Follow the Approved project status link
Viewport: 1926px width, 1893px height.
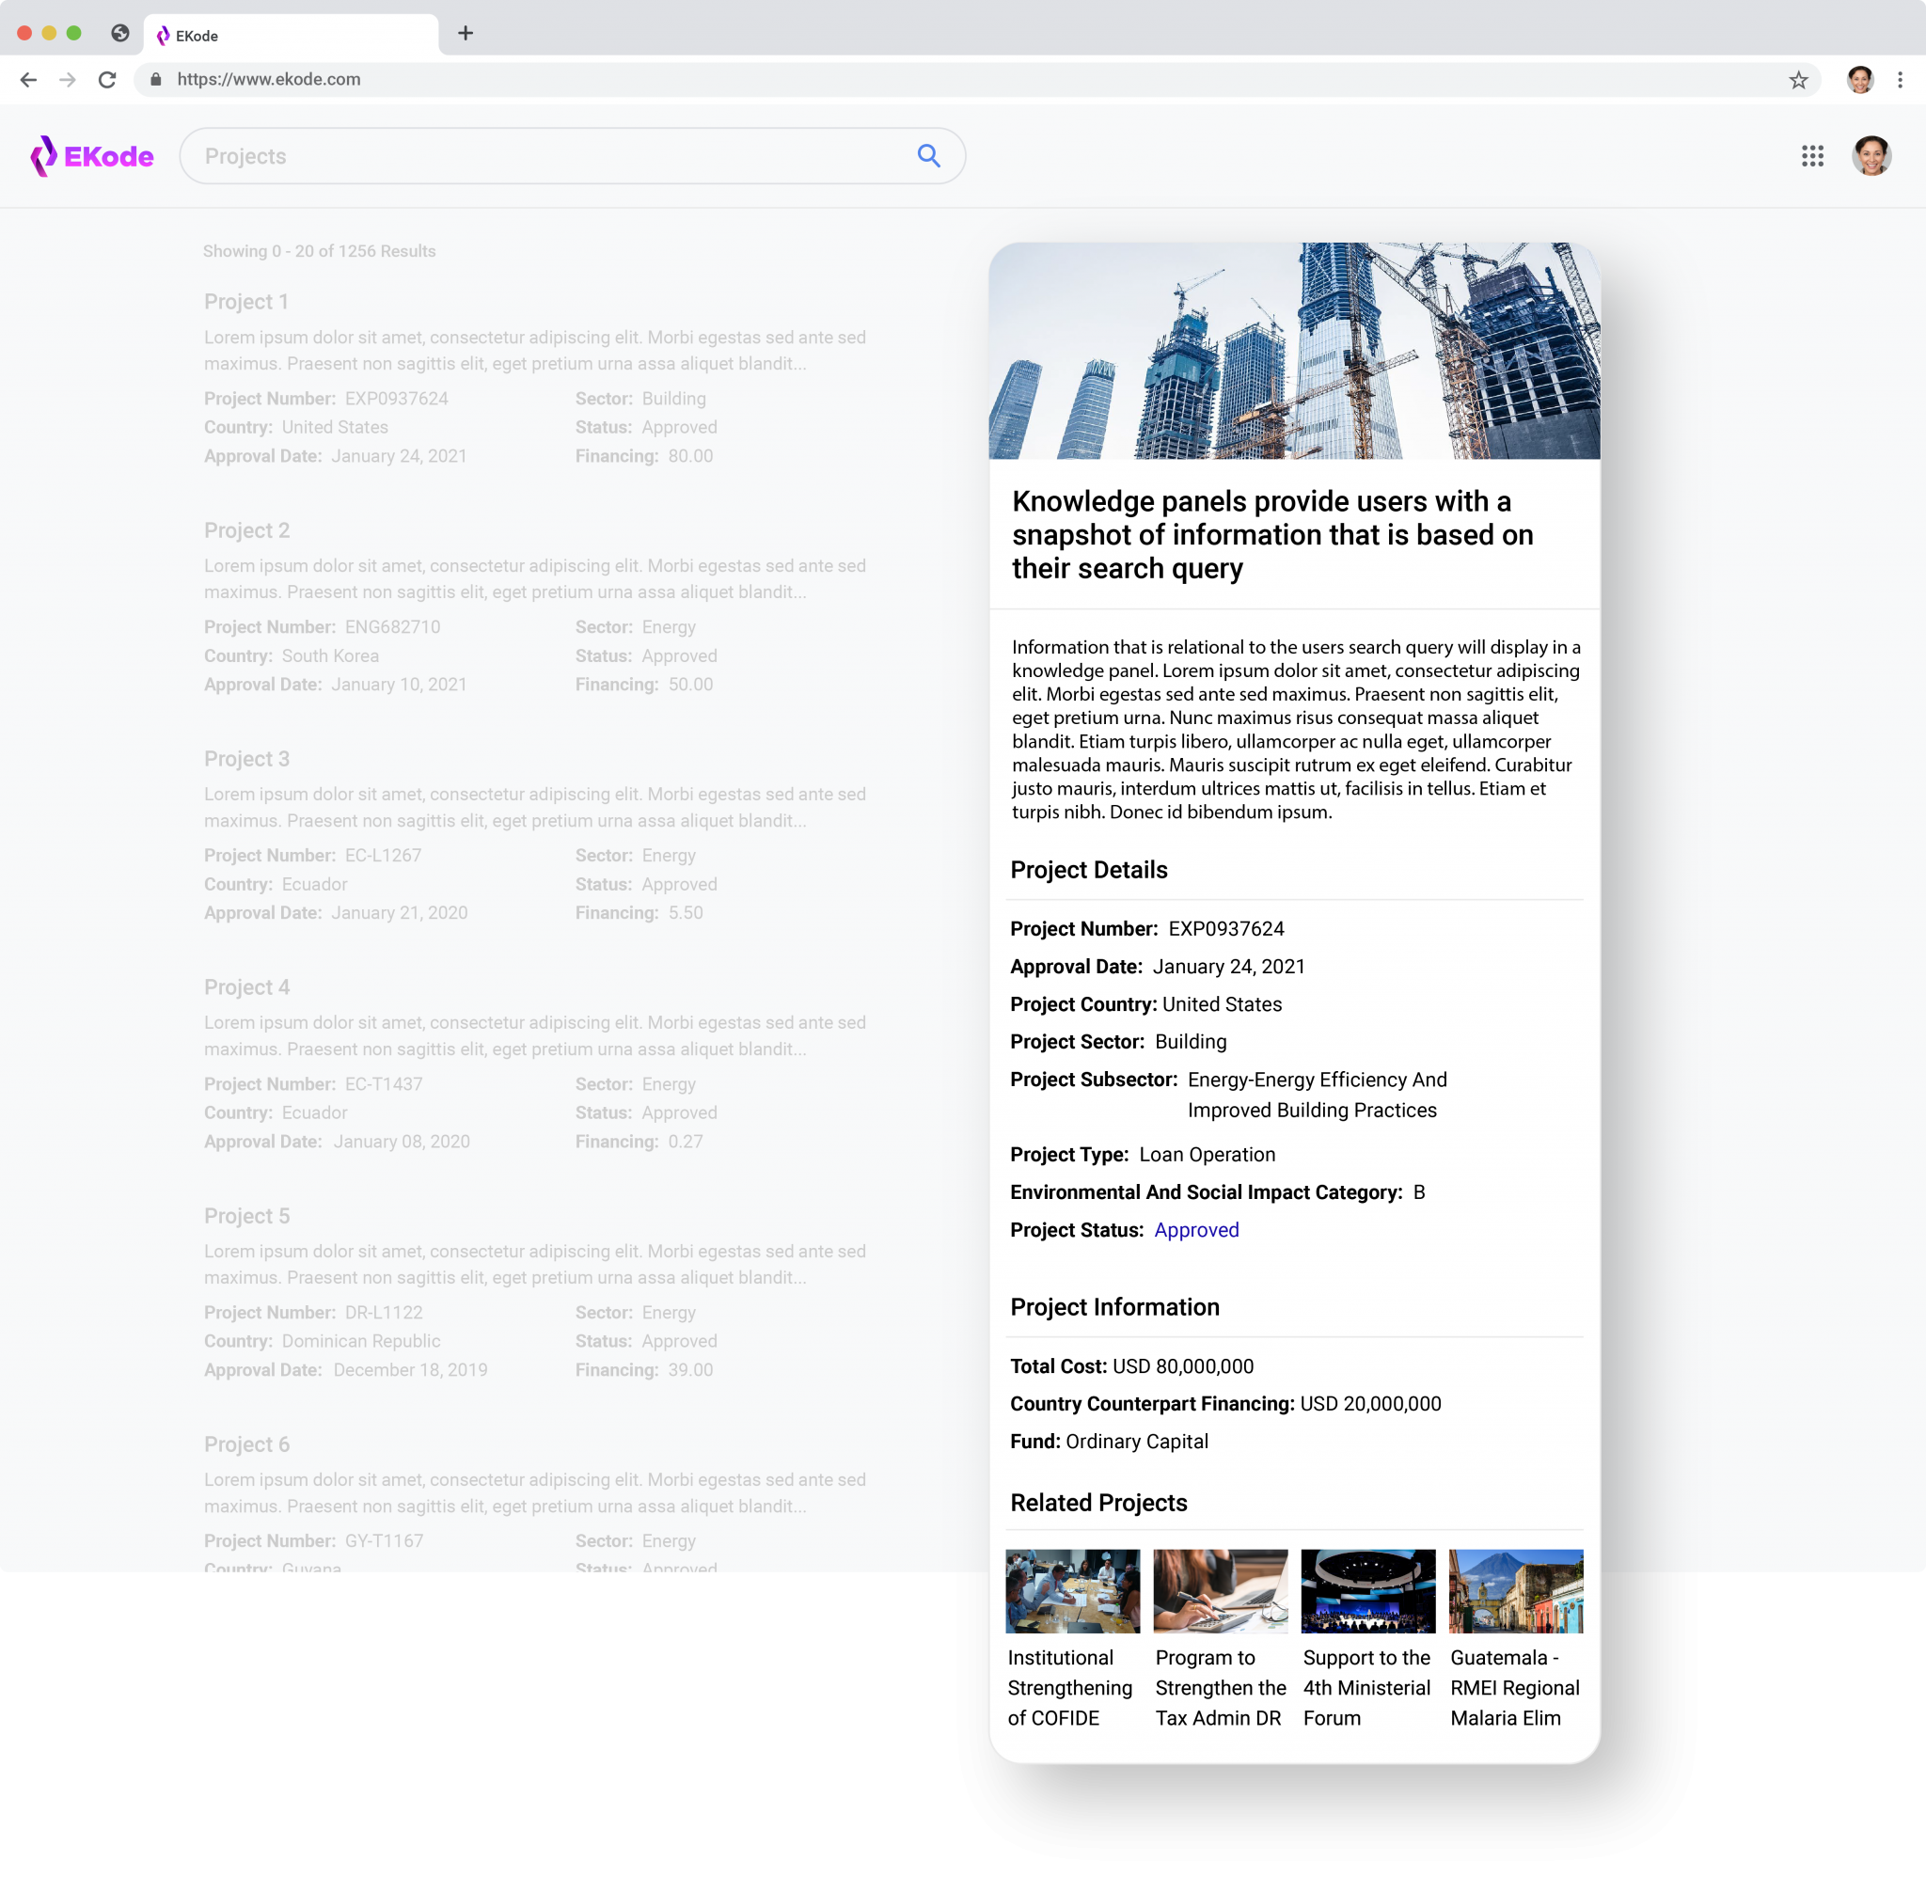(1196, 1230)
